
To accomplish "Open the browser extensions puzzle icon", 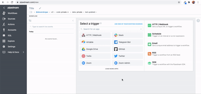I will [189, 2].
